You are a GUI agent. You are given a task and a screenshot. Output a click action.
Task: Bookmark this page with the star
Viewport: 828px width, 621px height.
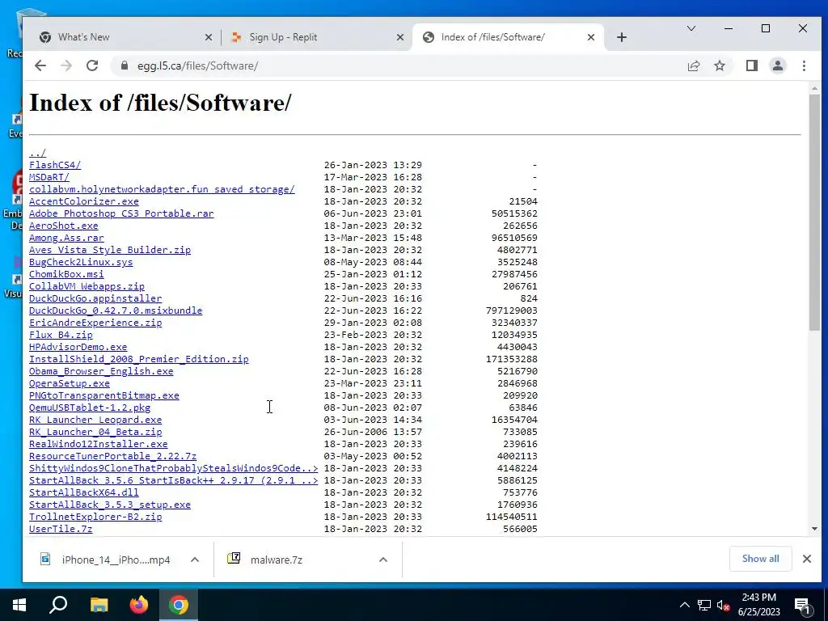[x=719, y=66]
